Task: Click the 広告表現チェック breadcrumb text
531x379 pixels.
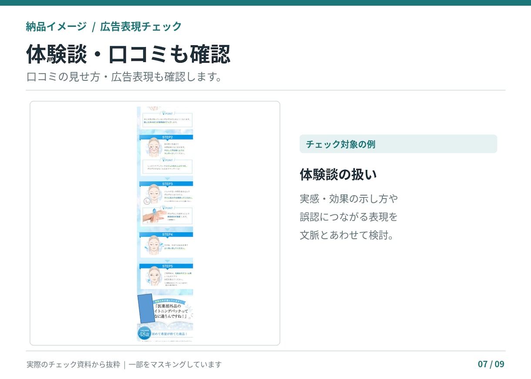Action: click(x=141, y=27)
